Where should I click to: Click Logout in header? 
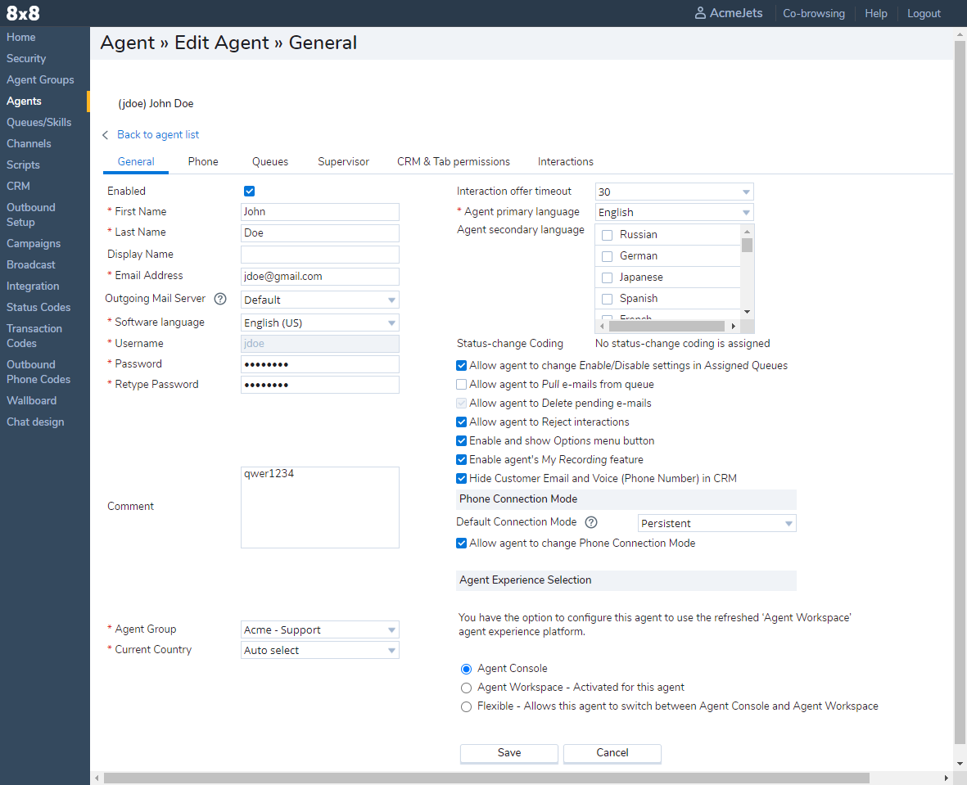(x=924, y=14)
